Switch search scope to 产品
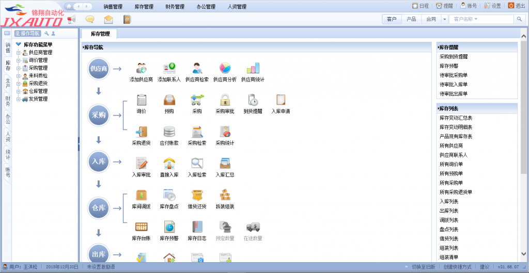 [x=411, y=19]
